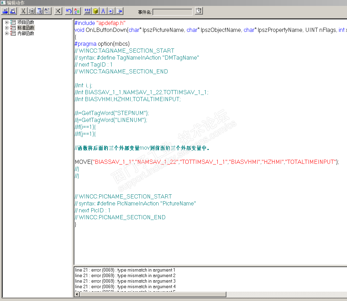Click the blue compass/divider icon
The height and width of the screenshot is (301, 347).
click(x=103, y=11)
